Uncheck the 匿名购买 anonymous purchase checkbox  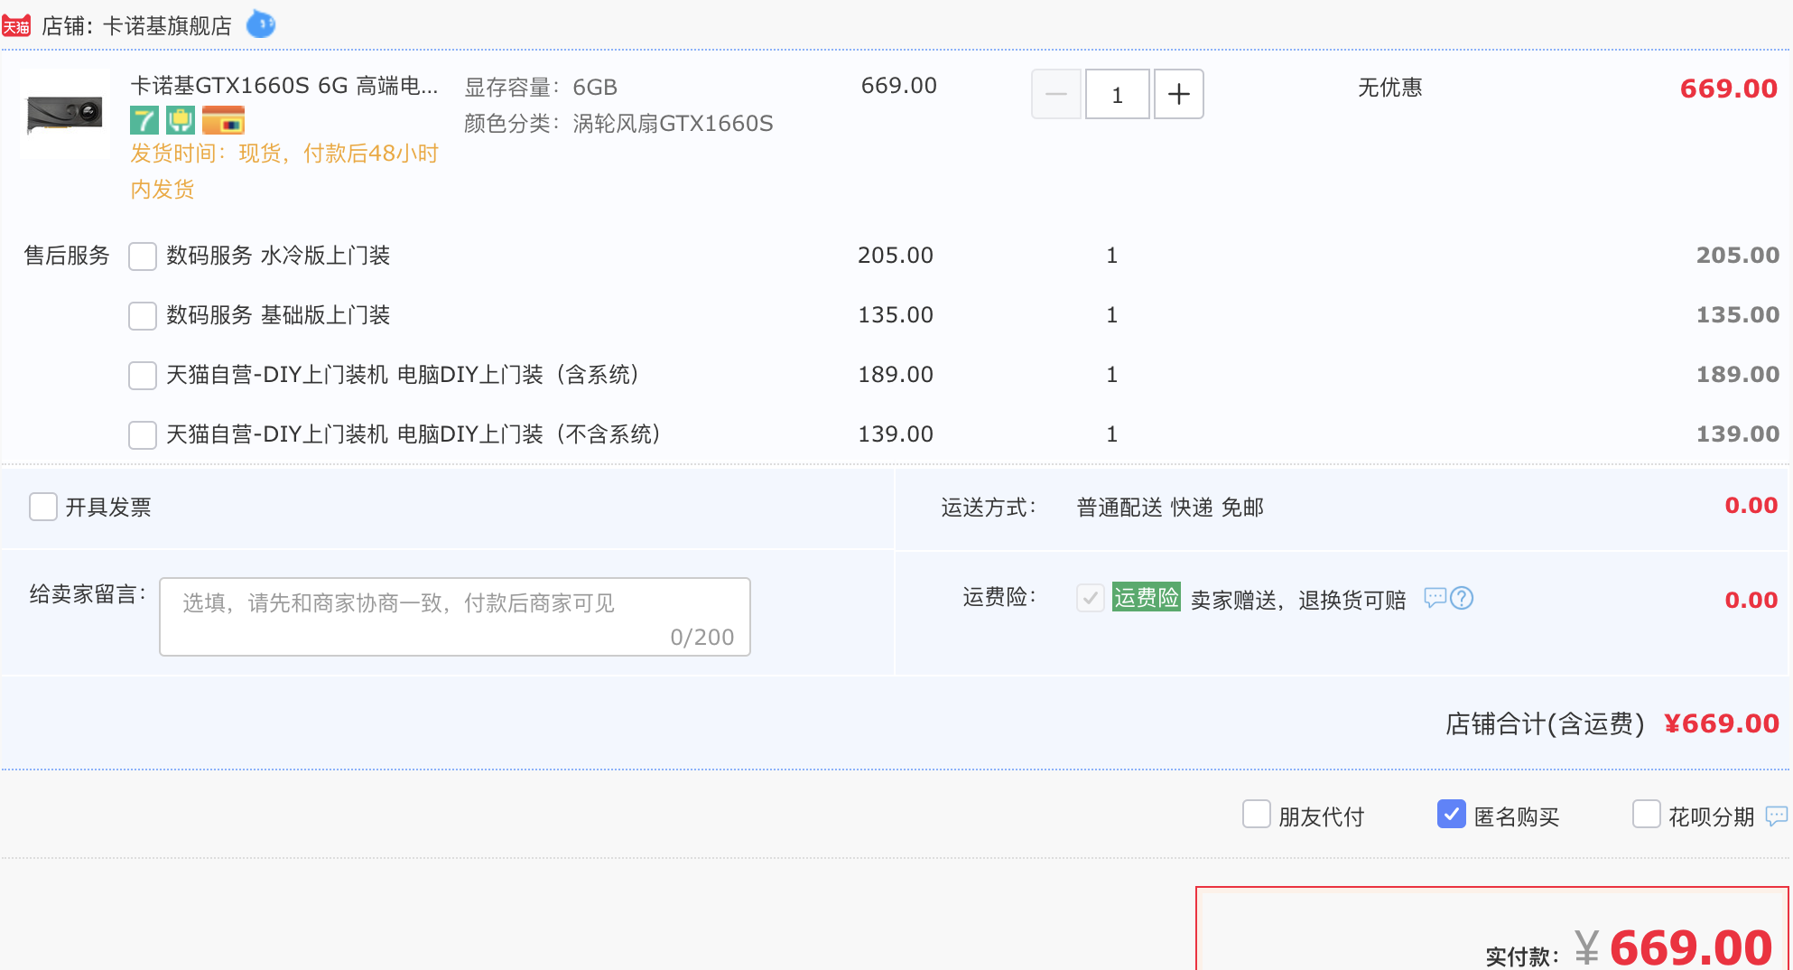[x=1452, y=815]
